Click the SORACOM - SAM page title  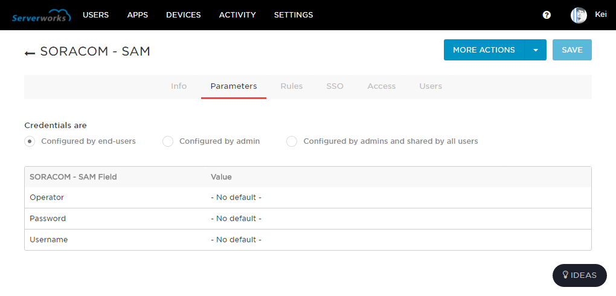95,51
